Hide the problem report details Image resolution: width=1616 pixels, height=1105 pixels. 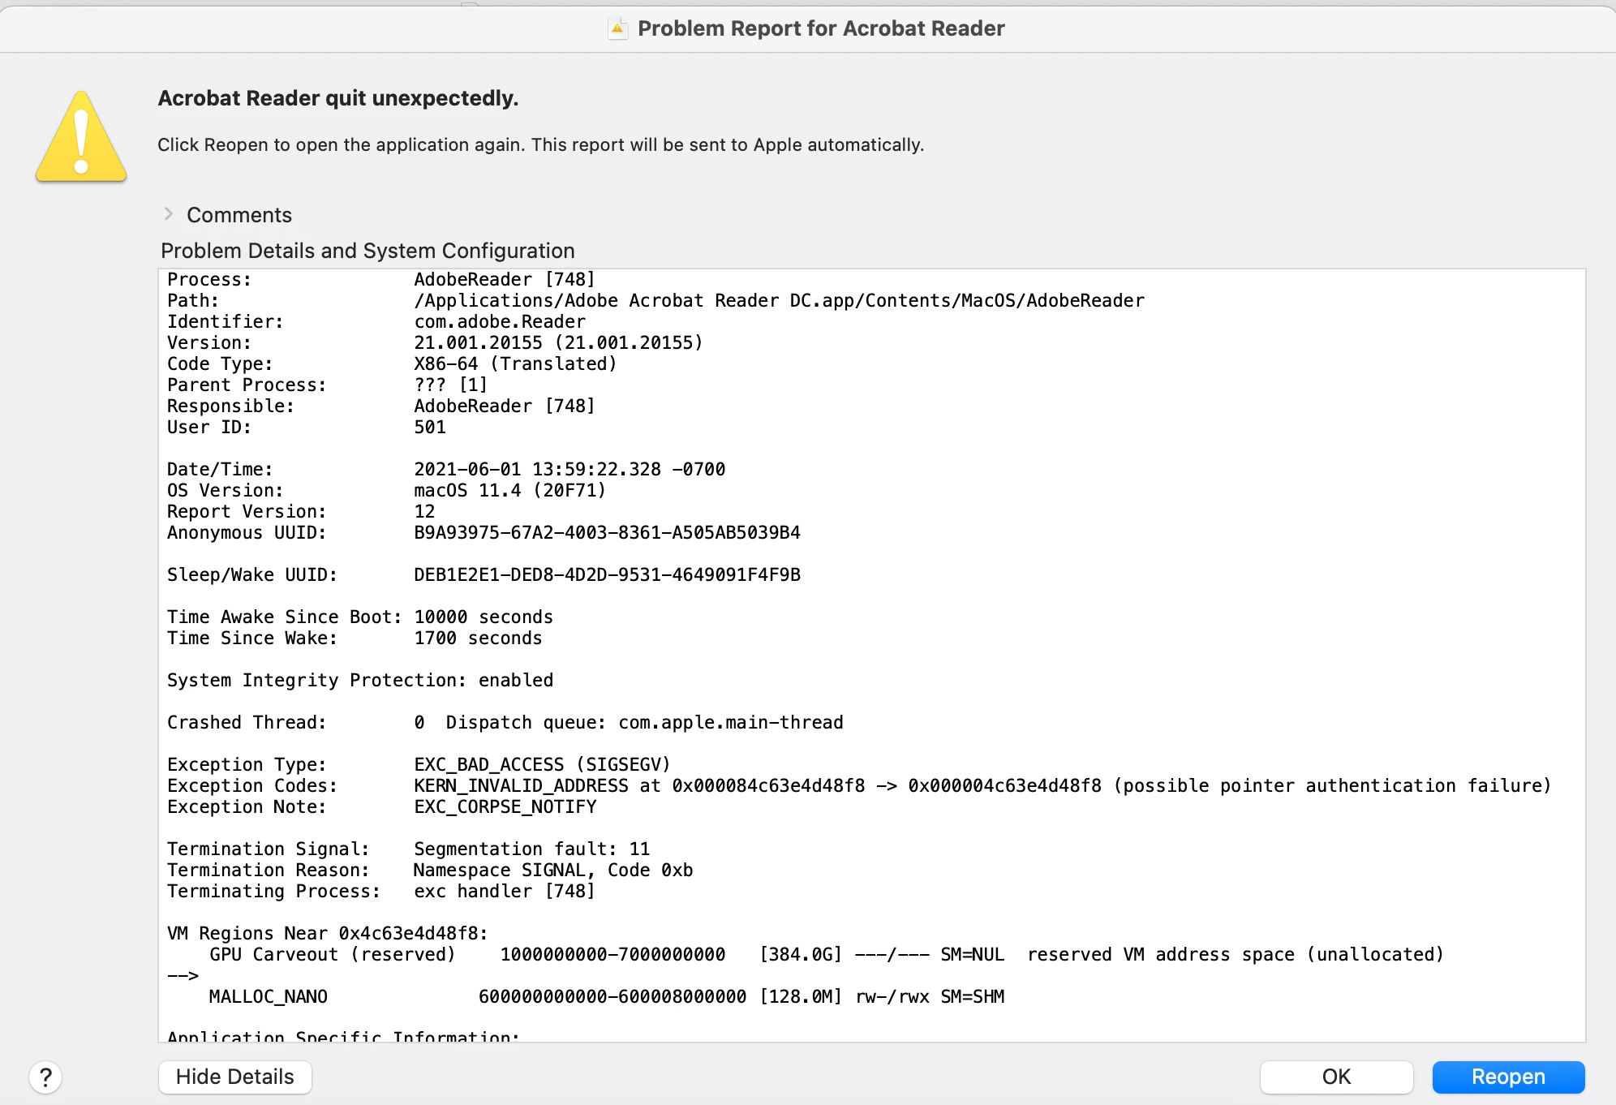(234, 1077)
